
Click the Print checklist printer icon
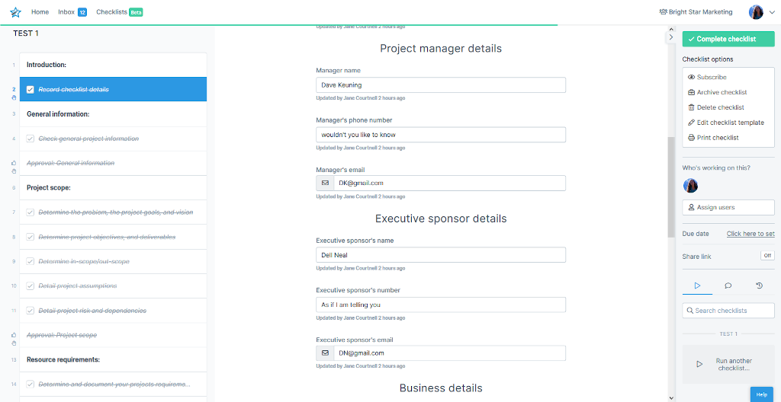[691, 138]
